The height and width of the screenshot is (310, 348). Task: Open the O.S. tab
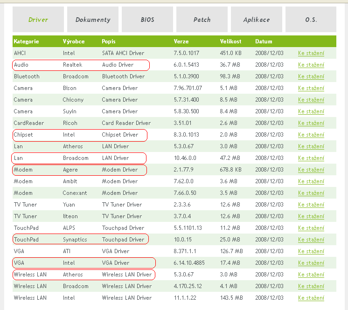(x=311, y=20)
